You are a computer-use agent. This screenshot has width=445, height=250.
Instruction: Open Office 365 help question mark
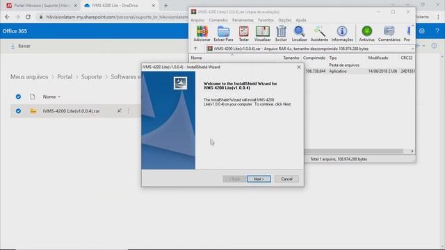pyautogui.click(x=437, y=31)
